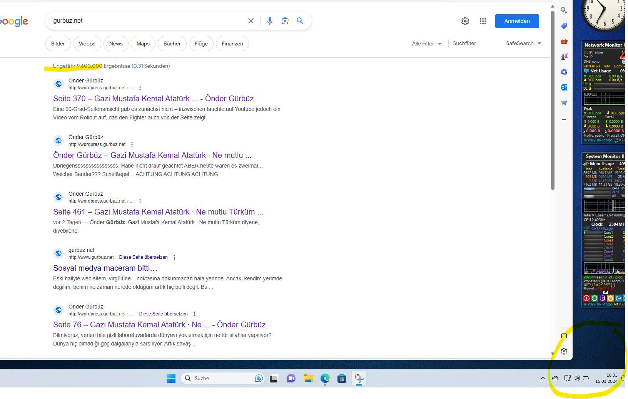Image resolution: width=628 pixels, height=399 pixels.
Task: Open three-dot menu for second Önder Gürbüz result
Action: click(x=132, y=144)
